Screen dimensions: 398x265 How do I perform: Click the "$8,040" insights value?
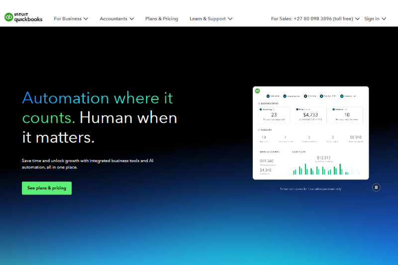tap(355, 137)
